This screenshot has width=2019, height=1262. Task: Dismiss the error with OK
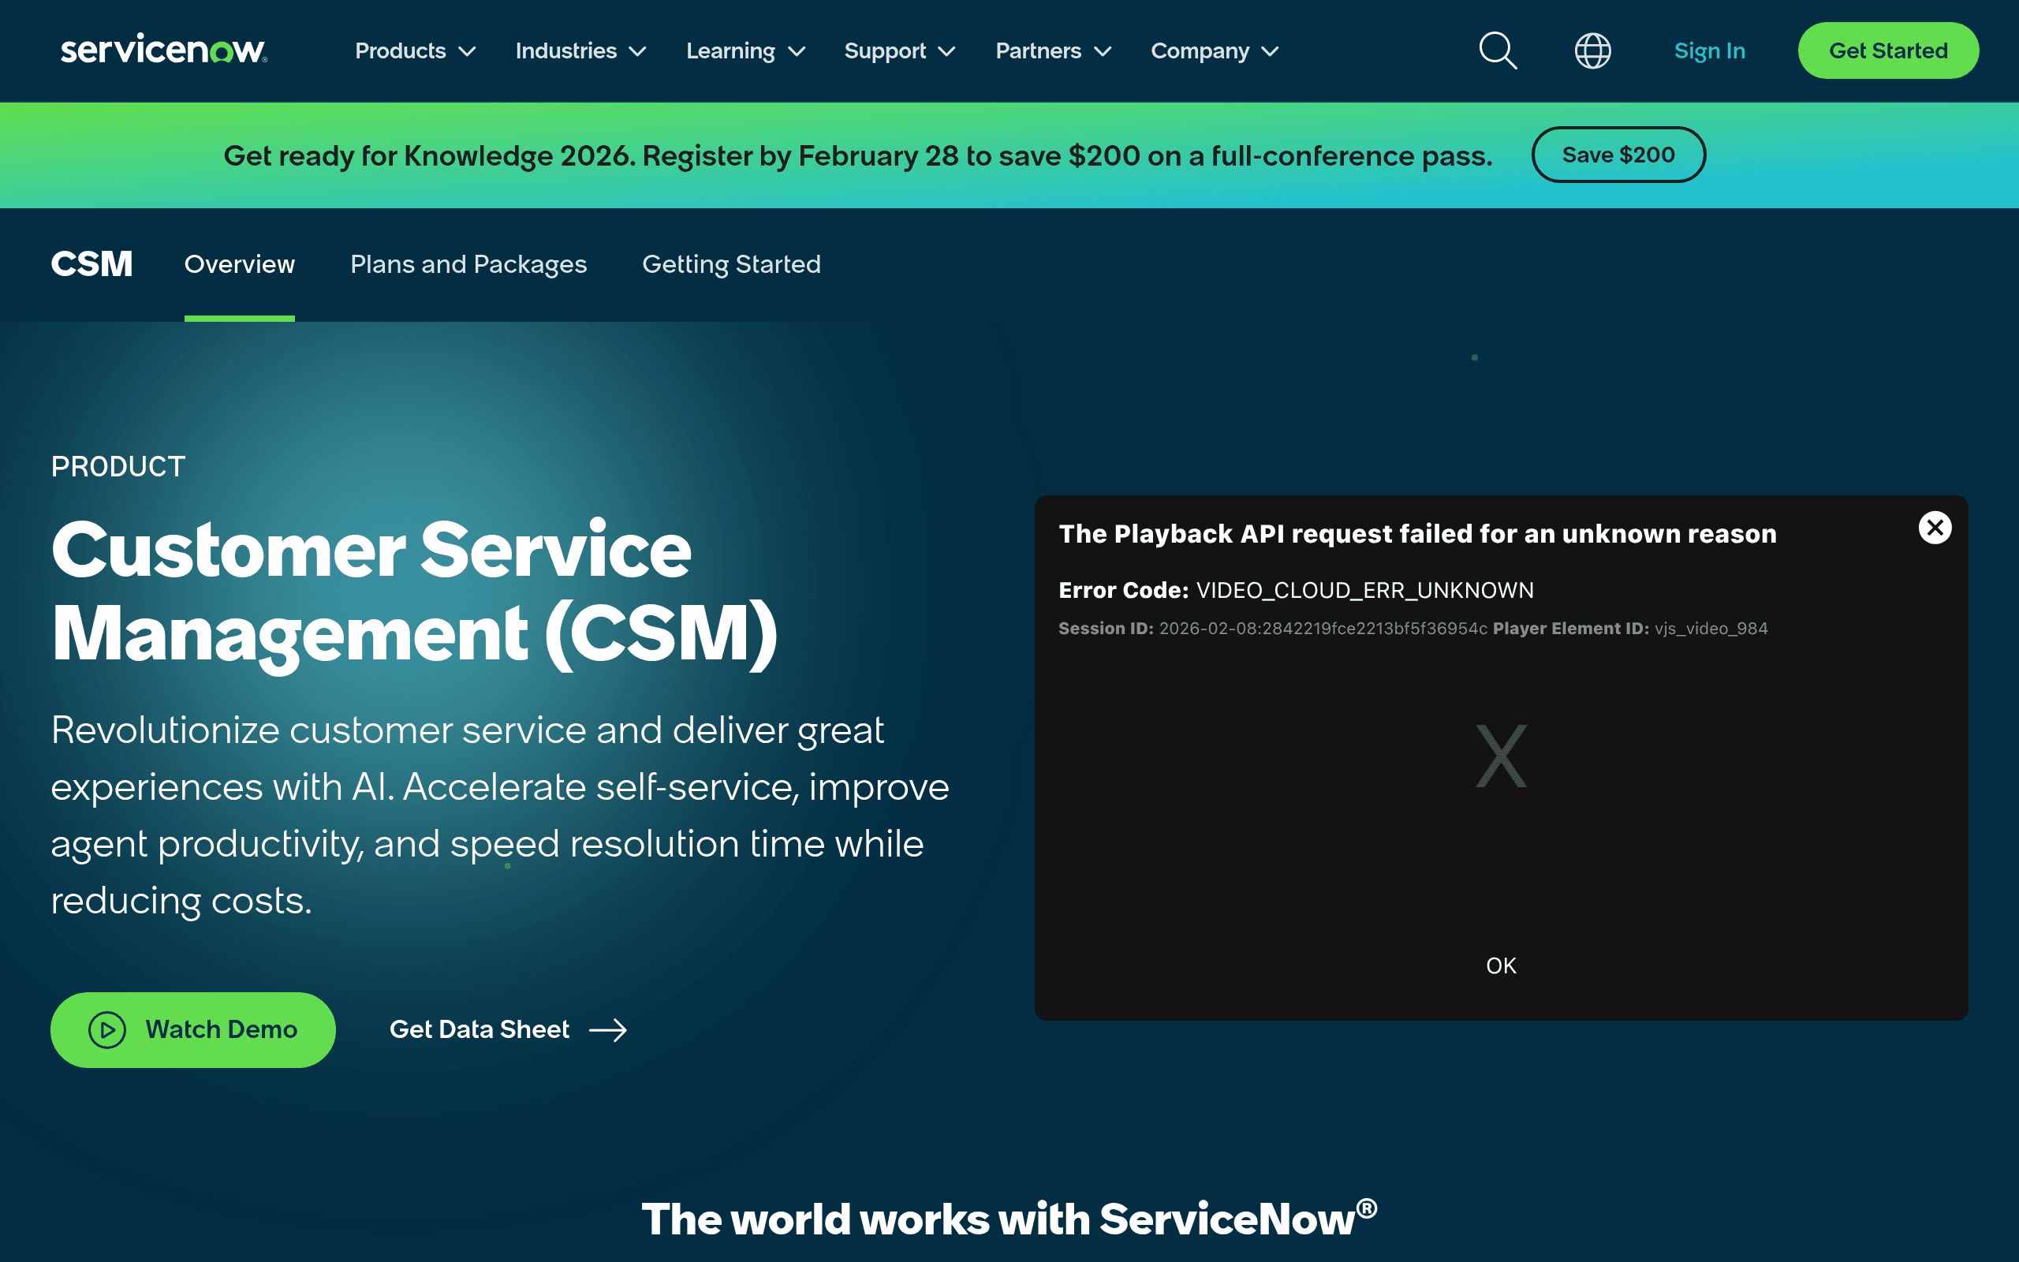(1501, 965)
